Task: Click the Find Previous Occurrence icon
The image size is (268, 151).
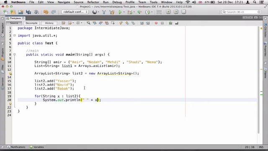Action: point(95,23)
